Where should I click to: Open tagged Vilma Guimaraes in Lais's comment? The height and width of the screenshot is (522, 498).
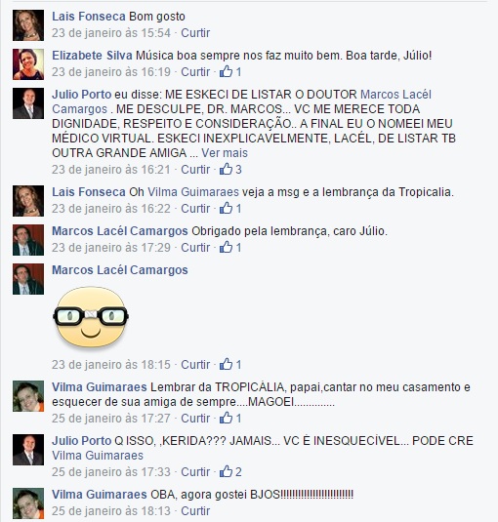pyautogui.click(x=193, y=192)
